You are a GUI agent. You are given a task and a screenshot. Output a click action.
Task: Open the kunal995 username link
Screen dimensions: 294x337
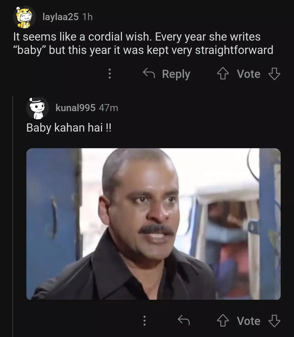(x=75, y=108)
